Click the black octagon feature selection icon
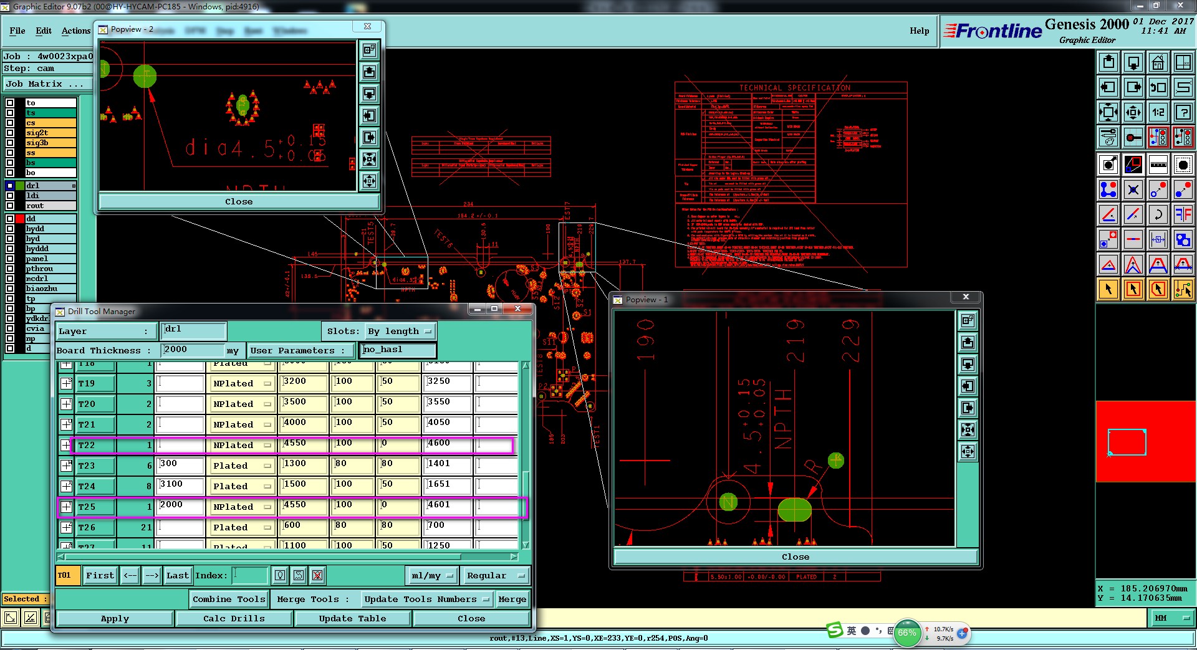Viewport: 1197px width, 650px height. [x=1183, y=165]
